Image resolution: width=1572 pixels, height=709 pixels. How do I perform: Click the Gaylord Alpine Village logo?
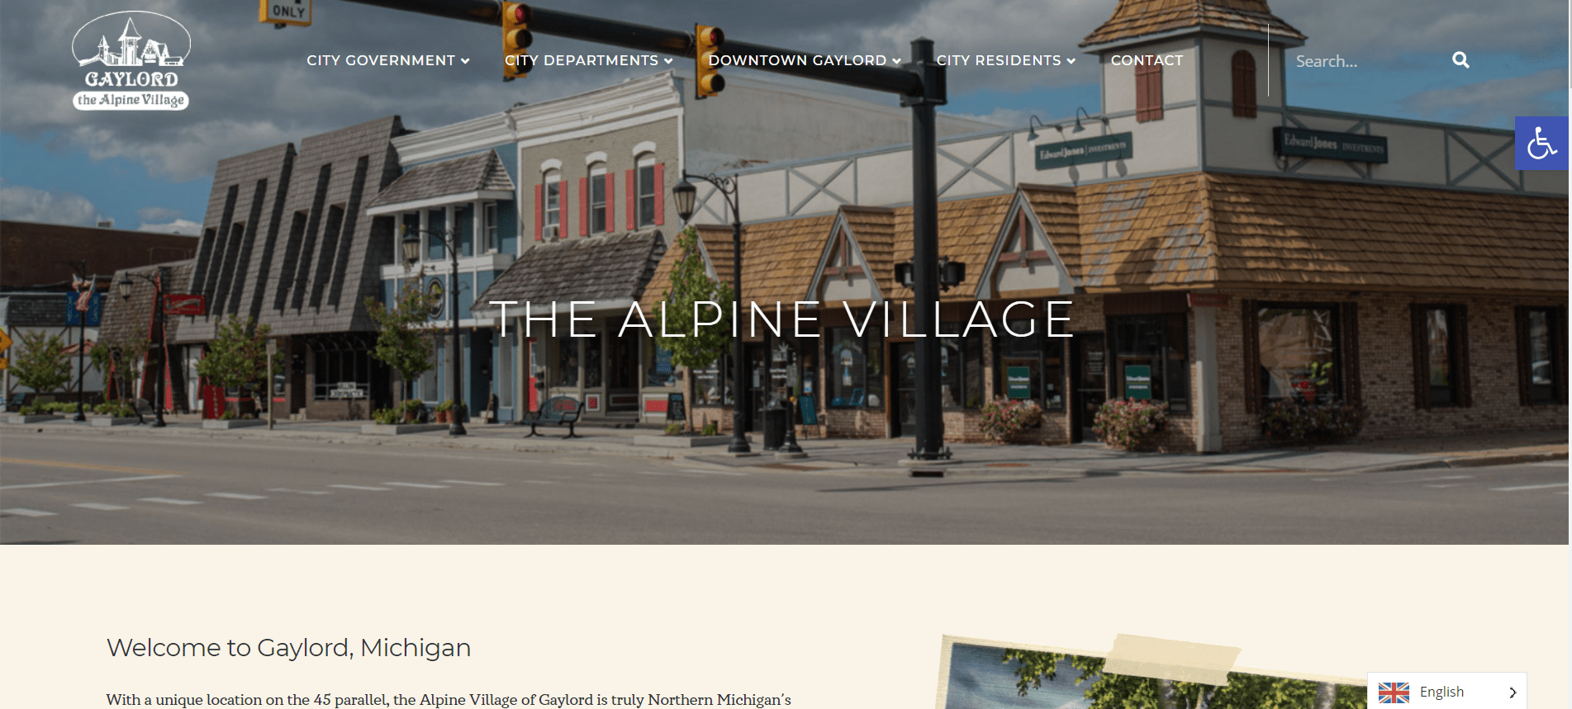(131, 61)
